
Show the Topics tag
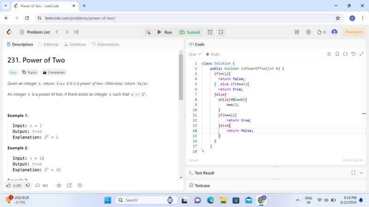pos(30,72)
